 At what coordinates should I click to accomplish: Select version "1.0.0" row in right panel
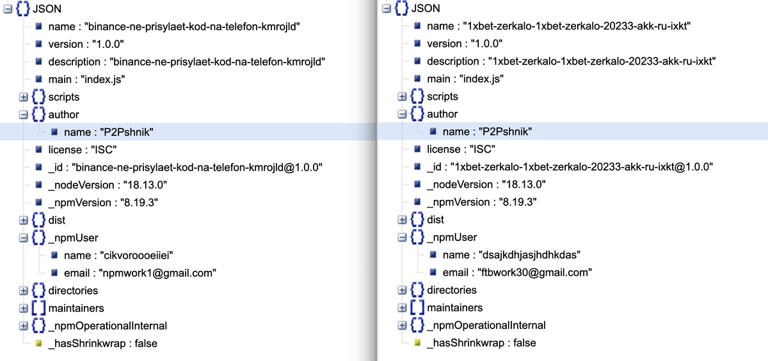point(466,43)
